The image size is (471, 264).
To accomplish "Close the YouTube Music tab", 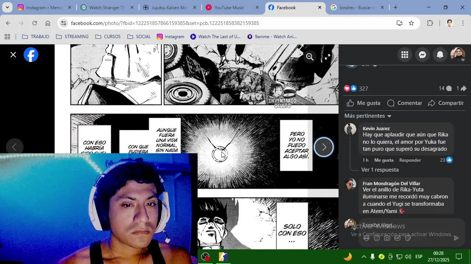I will point(257,7).
